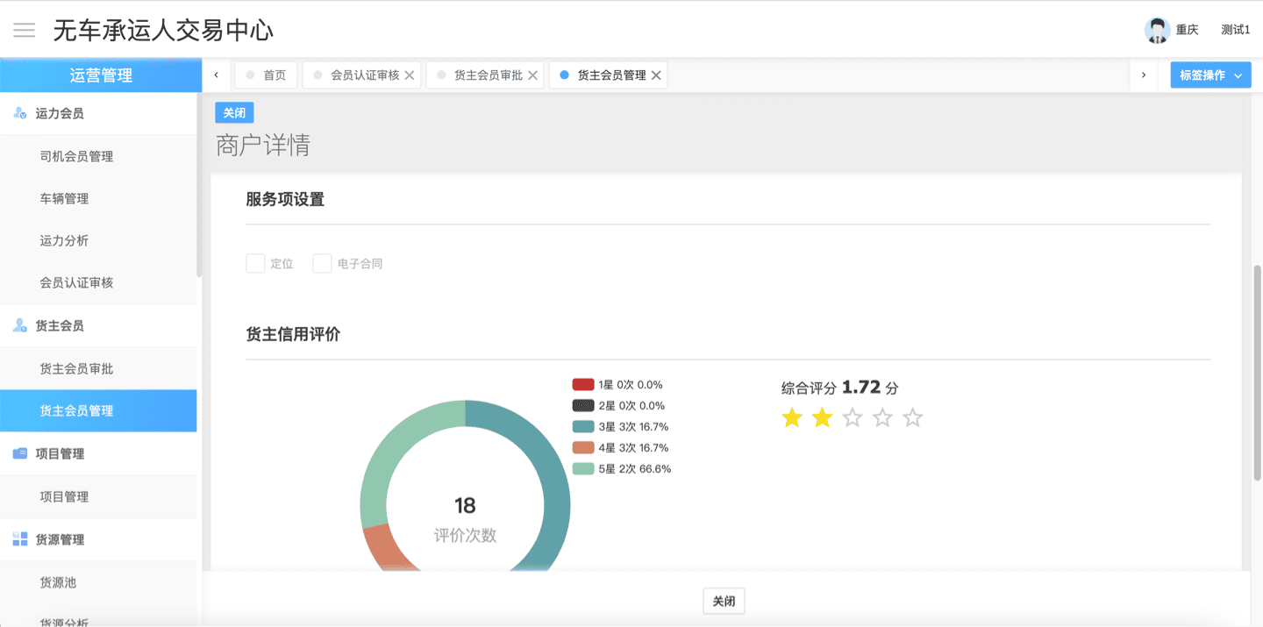Close the 会员认证审核 tab
This screenshot has height=627, width=1263.
(410, 75)
